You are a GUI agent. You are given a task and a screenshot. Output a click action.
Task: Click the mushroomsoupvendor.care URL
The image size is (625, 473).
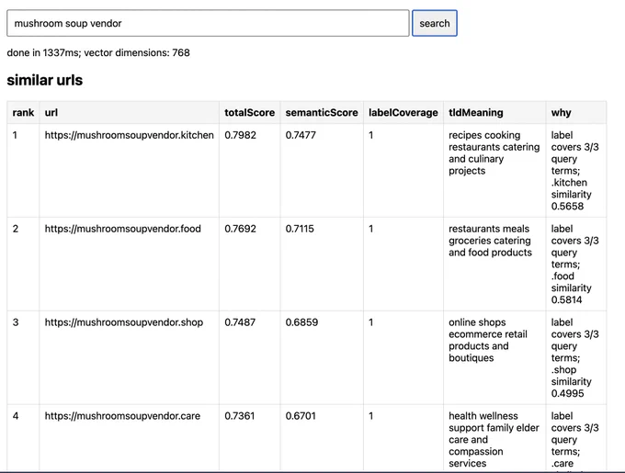(x=122, y=416)
